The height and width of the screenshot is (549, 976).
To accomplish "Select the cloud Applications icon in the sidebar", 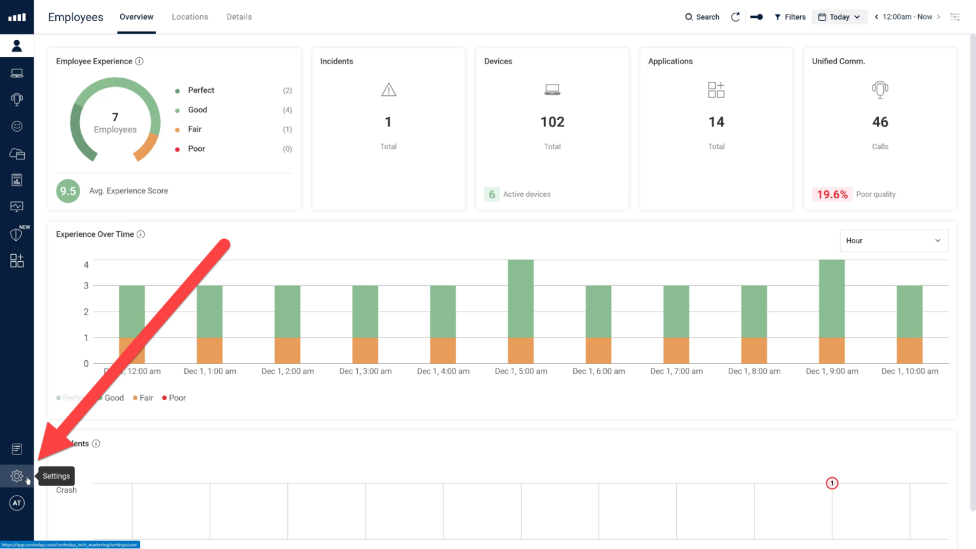I will tap(17, 153).
